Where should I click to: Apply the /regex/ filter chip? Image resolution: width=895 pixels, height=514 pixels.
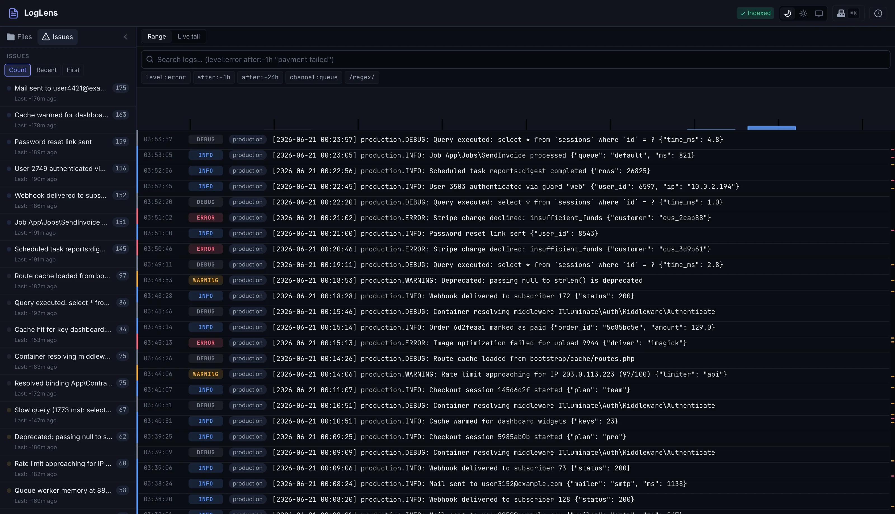click(x=362, y=77)
